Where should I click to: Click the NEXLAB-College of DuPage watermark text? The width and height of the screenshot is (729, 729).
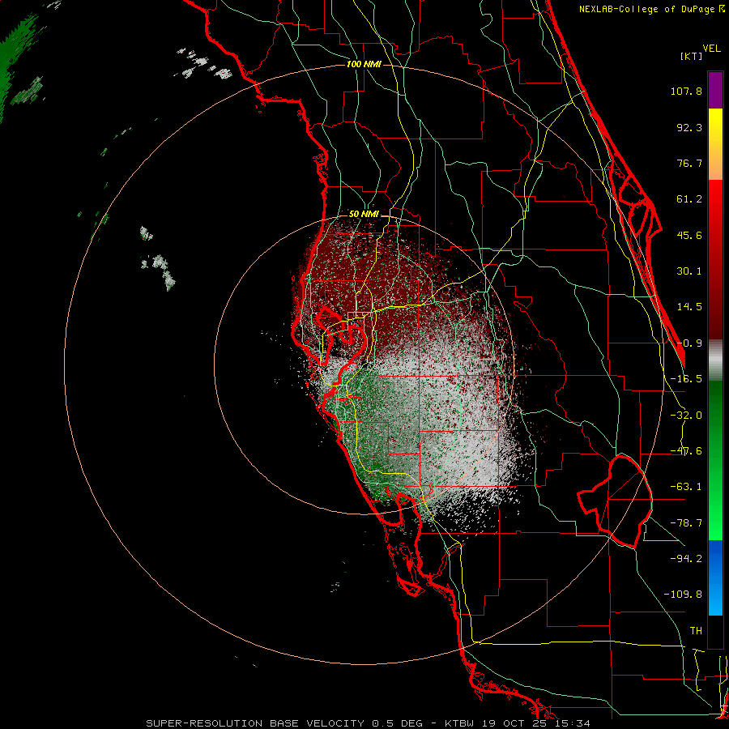click(x=651, y=9)
